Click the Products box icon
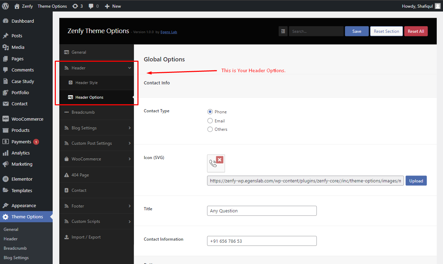This screenshot has width=443, height=264. click(6, 130)
